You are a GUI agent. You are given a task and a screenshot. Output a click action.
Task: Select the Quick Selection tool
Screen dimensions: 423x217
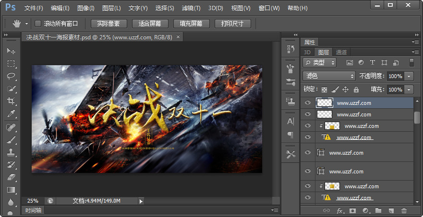[11, 89]
